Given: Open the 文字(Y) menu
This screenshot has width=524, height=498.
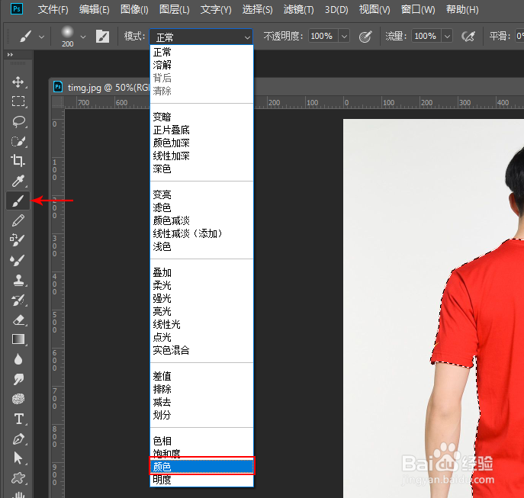Looking at the screenshot, I should [x=216, y=9].
